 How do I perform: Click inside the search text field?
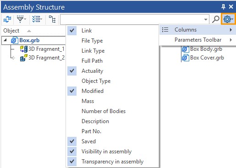[x=132, y=19]
